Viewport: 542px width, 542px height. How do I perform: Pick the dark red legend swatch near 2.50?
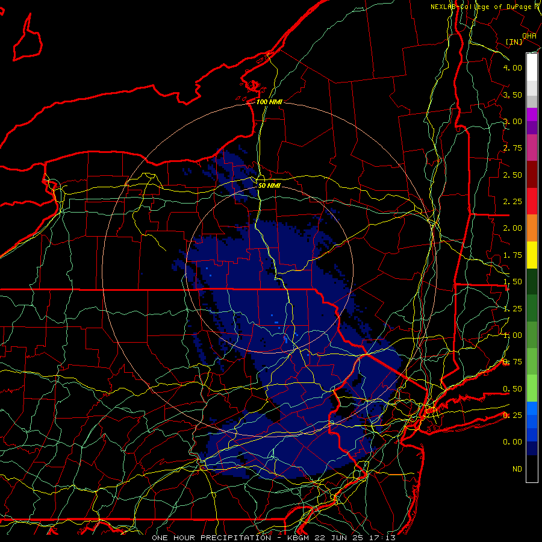point(532,175)
